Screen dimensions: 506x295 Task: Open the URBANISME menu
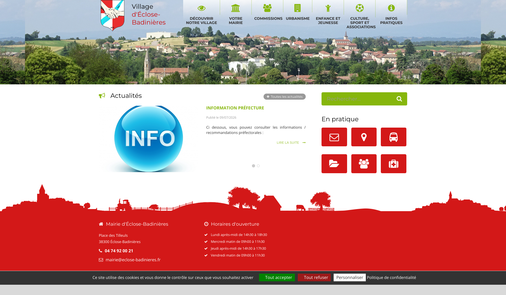click(298, 18)
